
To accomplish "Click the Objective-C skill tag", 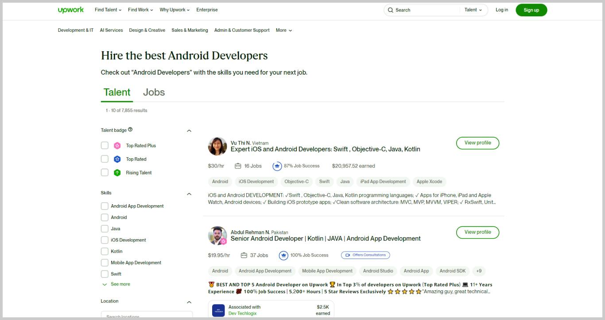I will [297, 182].
